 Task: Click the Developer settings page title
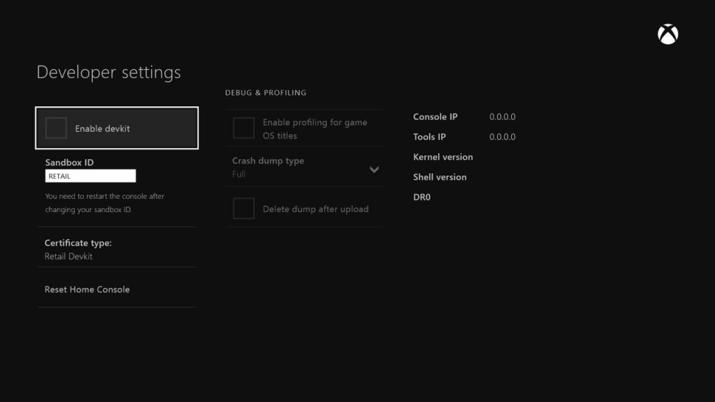pyautogui.click(x=108, y=73)
